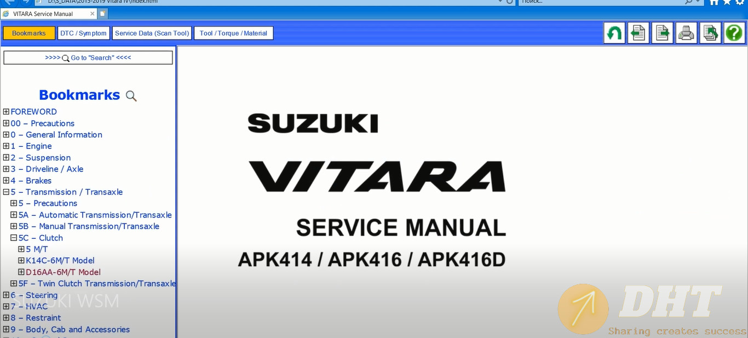Select the Tool / Torque / Material tab
The image size is (748, 338).
pos(233,33)
